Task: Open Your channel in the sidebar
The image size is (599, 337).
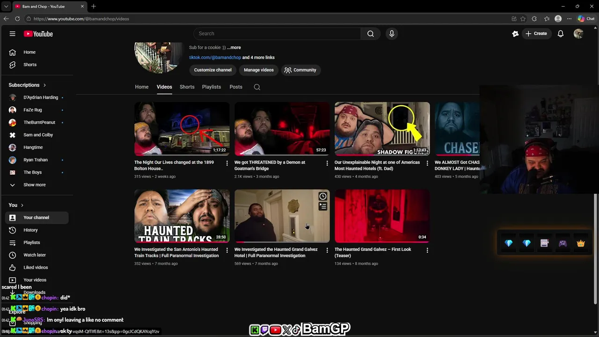Action: (x=37, y=218)
